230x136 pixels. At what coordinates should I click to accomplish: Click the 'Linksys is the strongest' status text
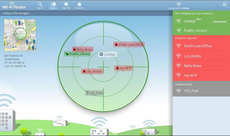(x=16, y=13)
